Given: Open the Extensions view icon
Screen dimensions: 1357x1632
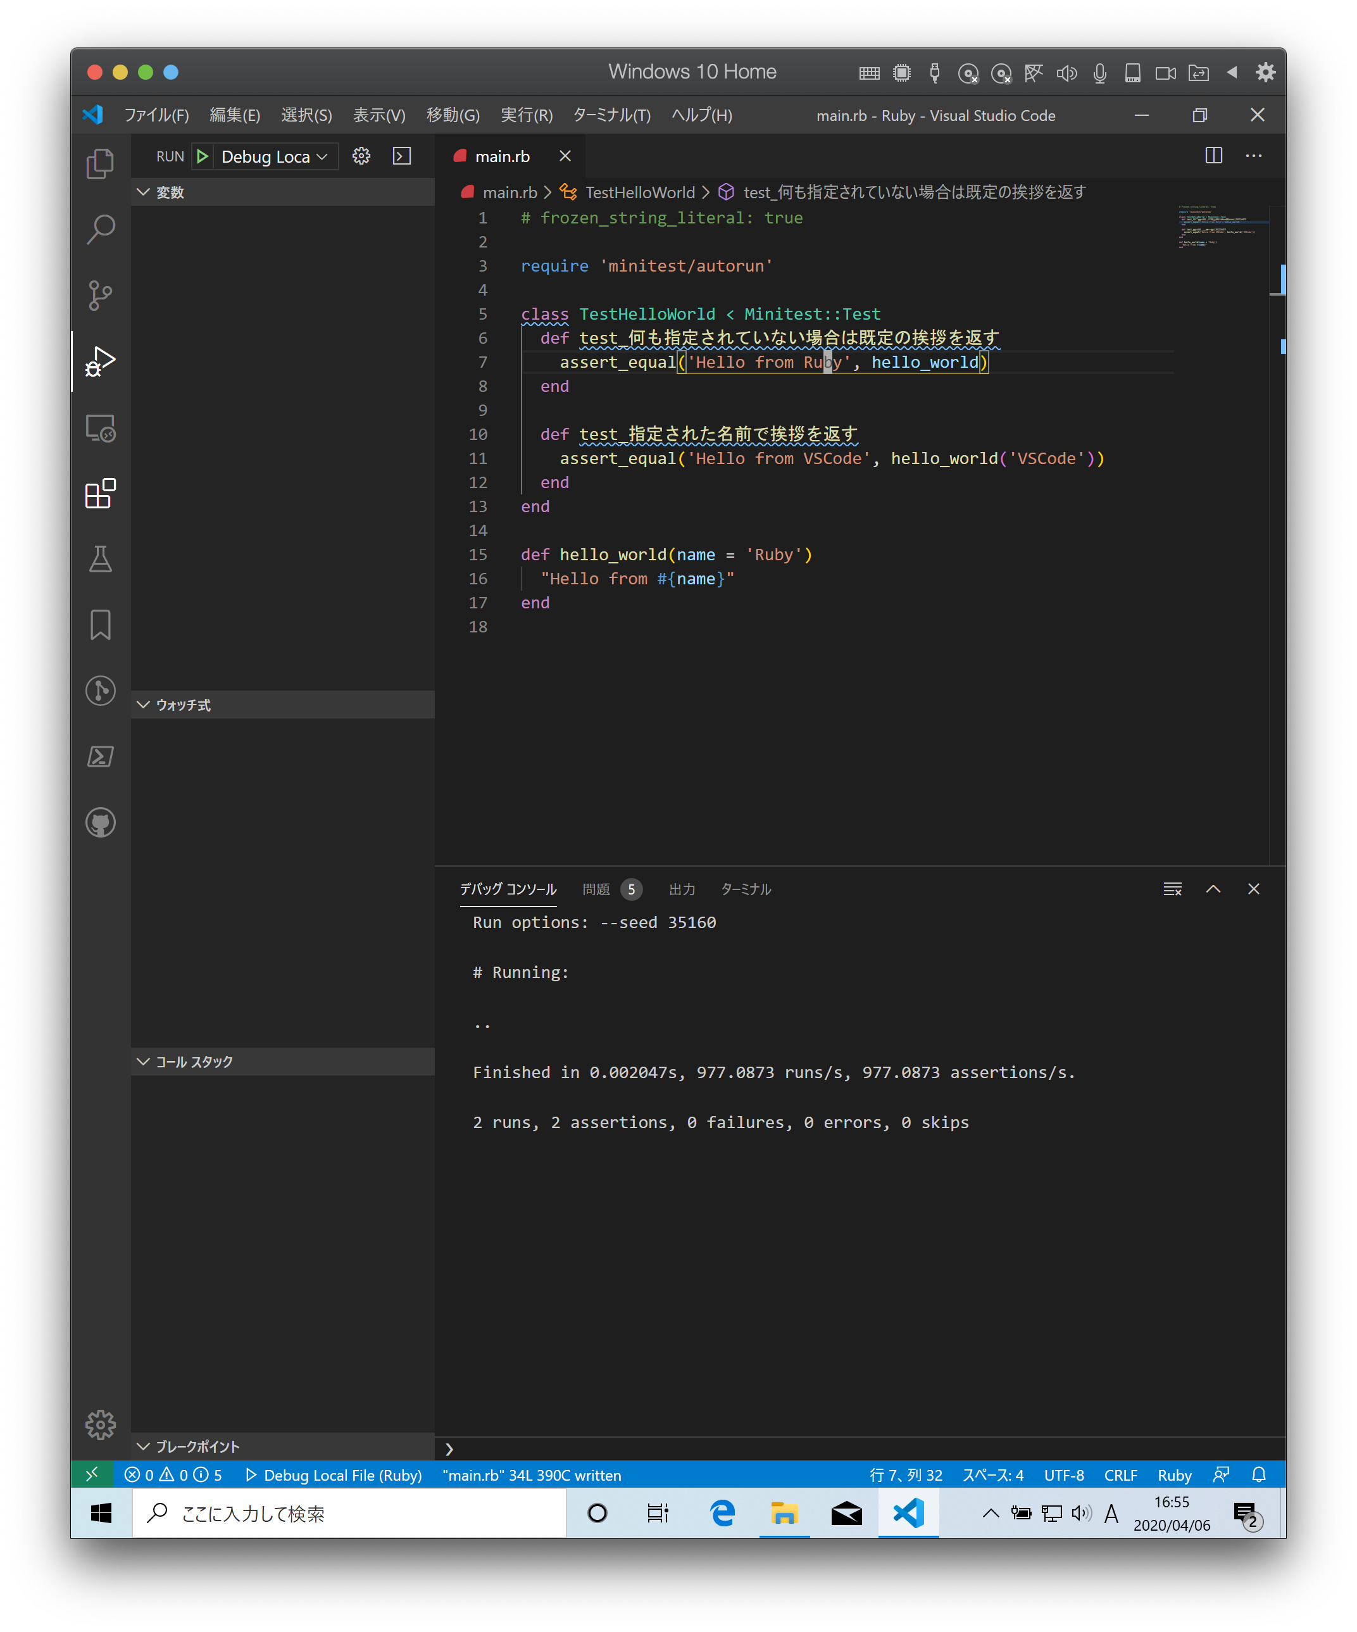Looking at the screenshot, I should pyautogui.click(x=100, y=494).
